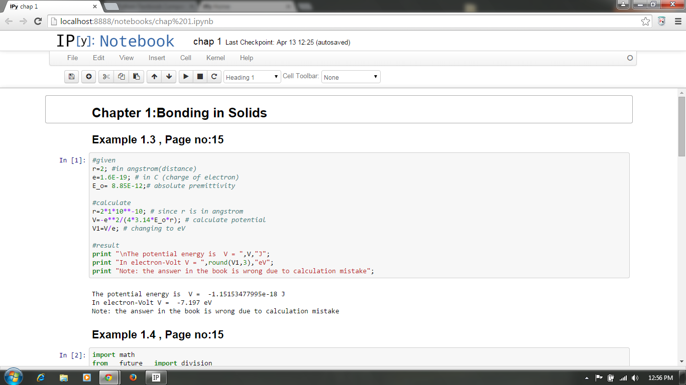Viewport: 686px width, 385px height.
Task: Click the chap 1 notebook title
Action: point(207,42)
